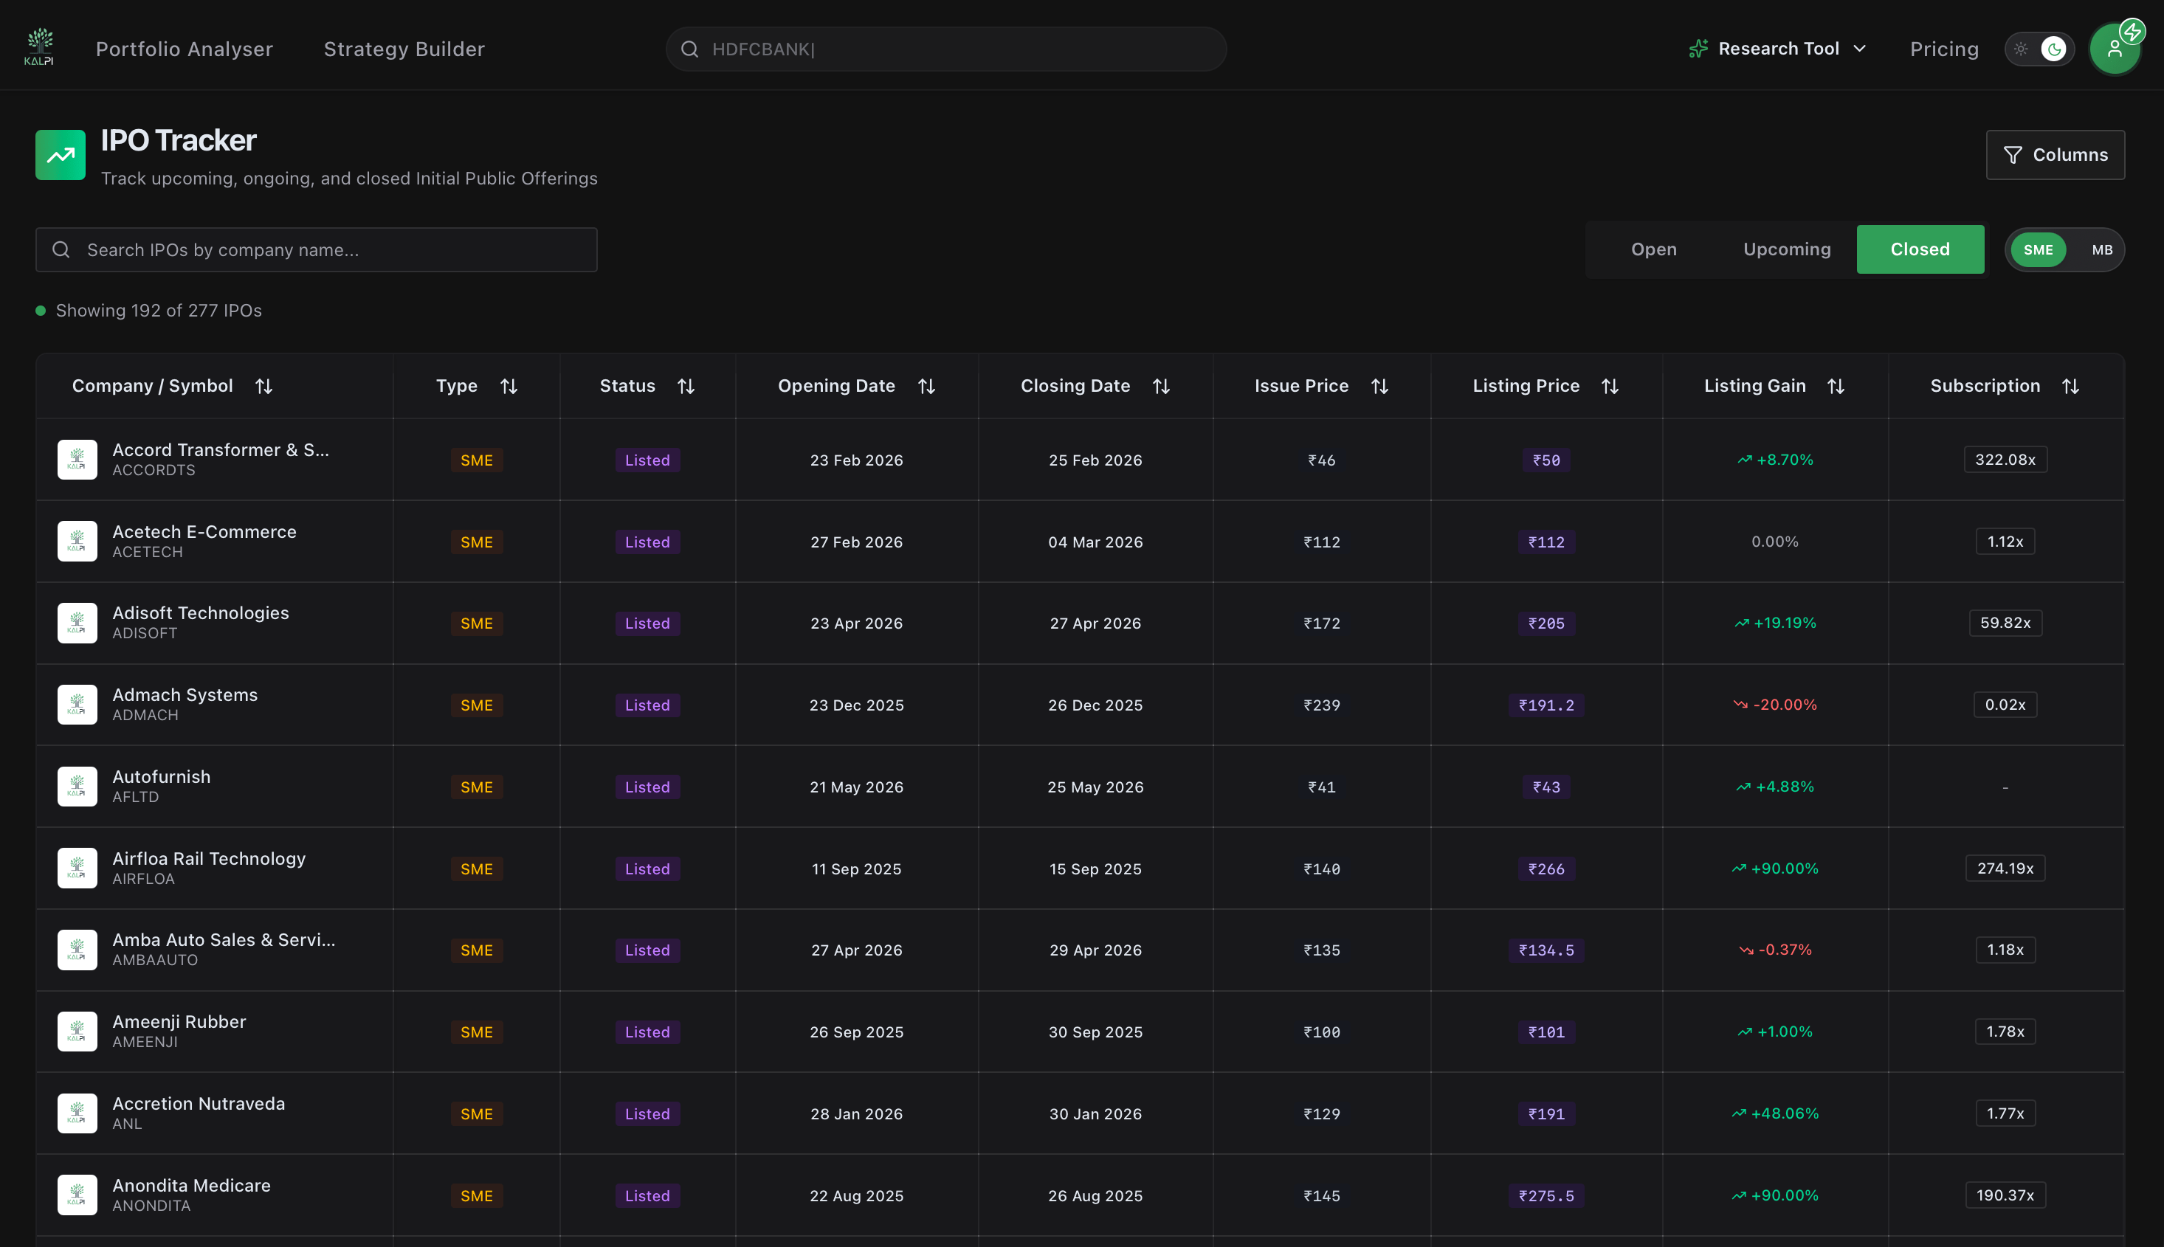Open the Columns filter dropdown

(2056, 155)
